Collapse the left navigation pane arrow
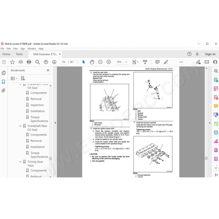219x219 pixels. click(x=55, y=123)
